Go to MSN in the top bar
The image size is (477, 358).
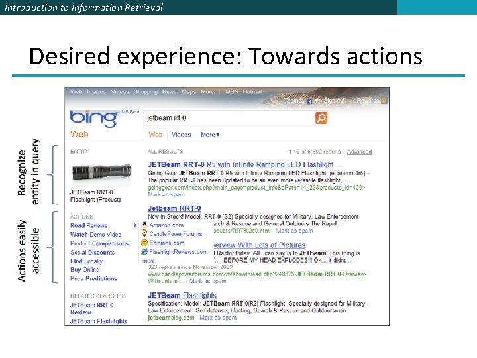(x=231, y=91)
